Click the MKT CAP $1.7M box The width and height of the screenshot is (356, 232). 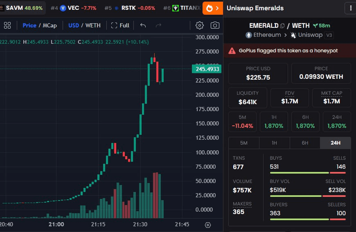331,98
